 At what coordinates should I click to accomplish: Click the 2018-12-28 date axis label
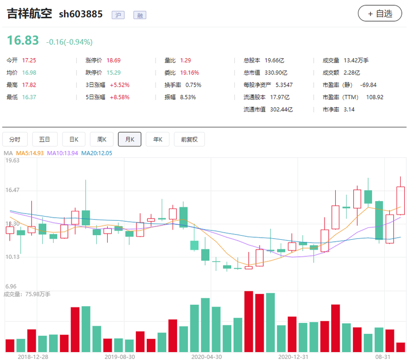33,357
